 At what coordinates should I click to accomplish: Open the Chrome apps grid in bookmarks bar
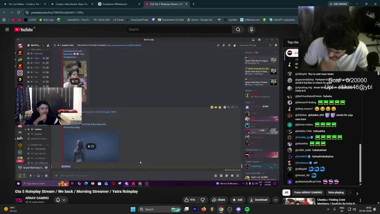tap(4, 20)
